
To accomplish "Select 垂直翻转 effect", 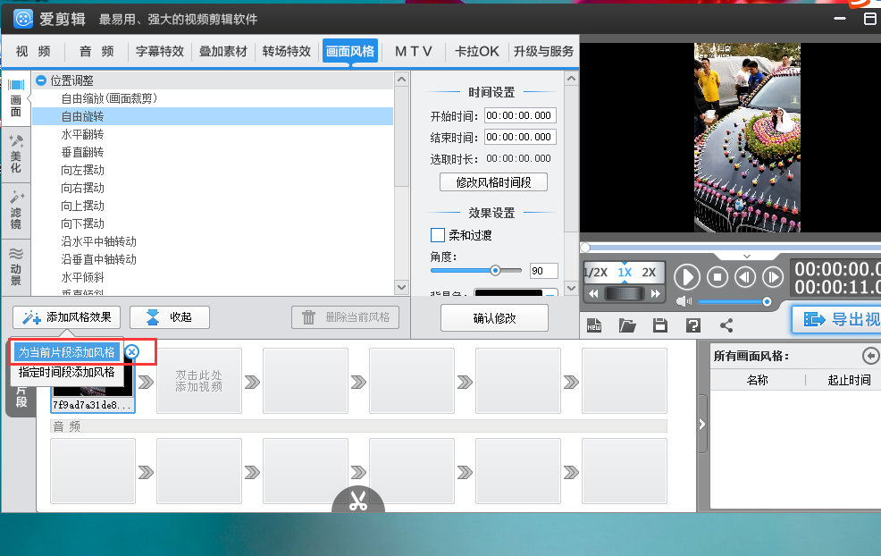I will pyautogui.click(x=82, y=152).
